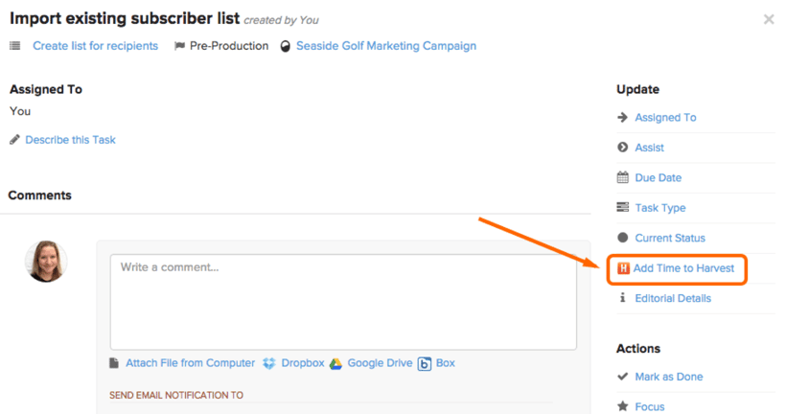Image resolution: width=786 pixels, height=414 pixels.
Task: Open the Seaside Golf Marketing Campaign link
Action: (385, 46)
